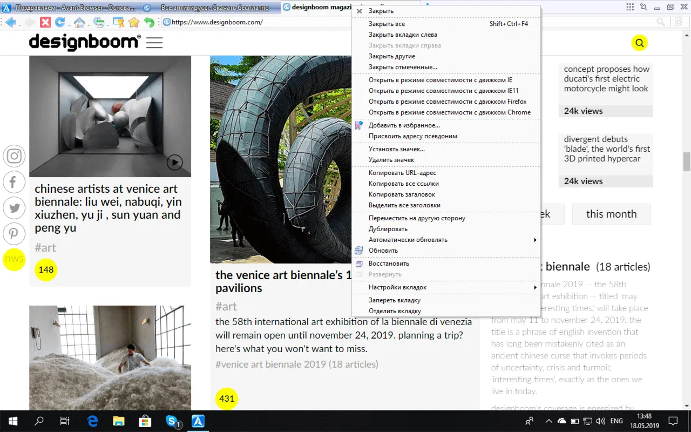Open the Windows Start menu
Viewport: 691px width, 432px height.
coord(13,421)
